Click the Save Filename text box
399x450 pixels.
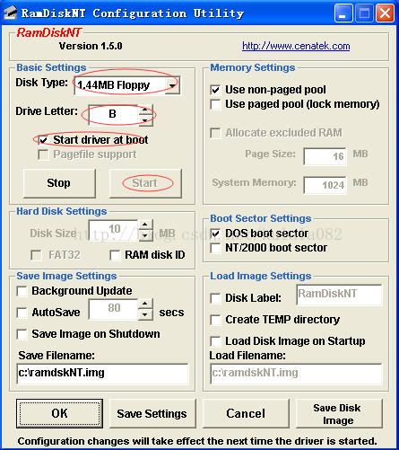[102, 374]
